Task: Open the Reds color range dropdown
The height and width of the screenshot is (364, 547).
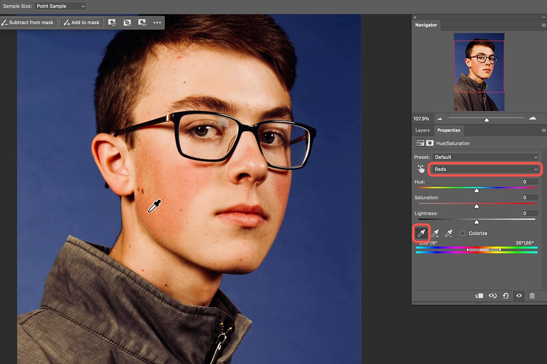Action: (486, 169)
